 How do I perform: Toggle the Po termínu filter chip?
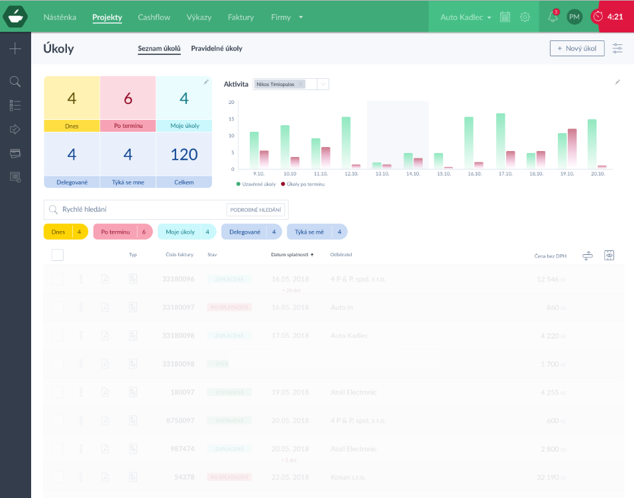121,232
